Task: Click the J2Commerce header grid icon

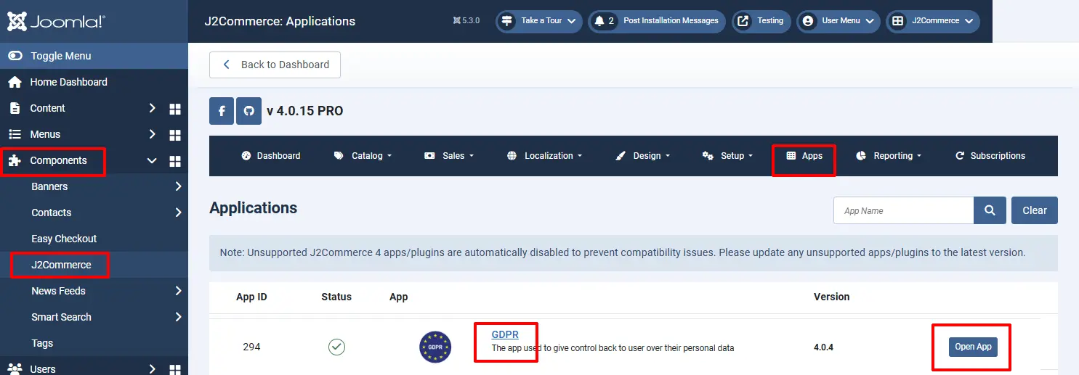Action: pos(898,21)
